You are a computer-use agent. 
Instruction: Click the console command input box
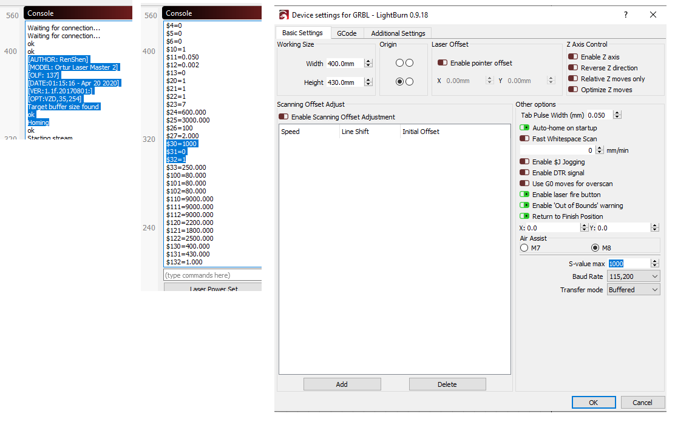tap(212, 275)
